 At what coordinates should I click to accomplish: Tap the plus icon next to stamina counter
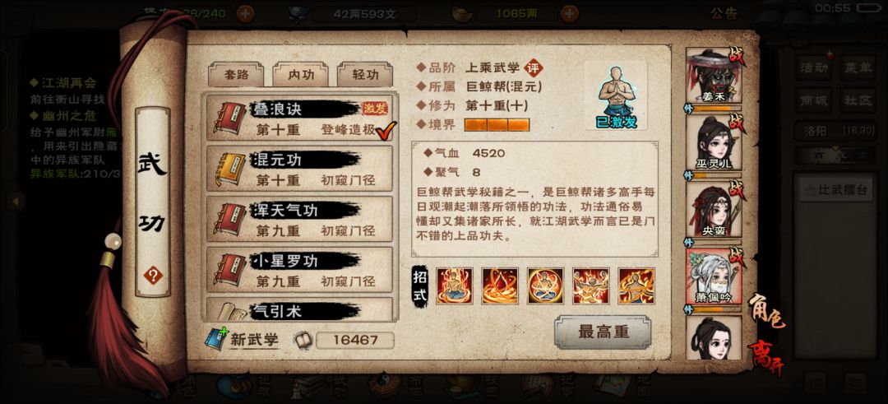245,13
